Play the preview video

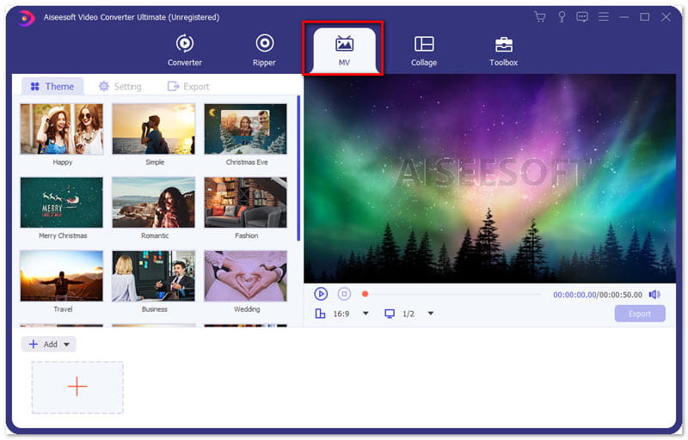point(321,294)
